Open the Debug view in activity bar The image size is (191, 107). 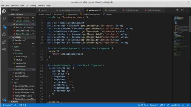pyautogui.click(x=4, y=34)
